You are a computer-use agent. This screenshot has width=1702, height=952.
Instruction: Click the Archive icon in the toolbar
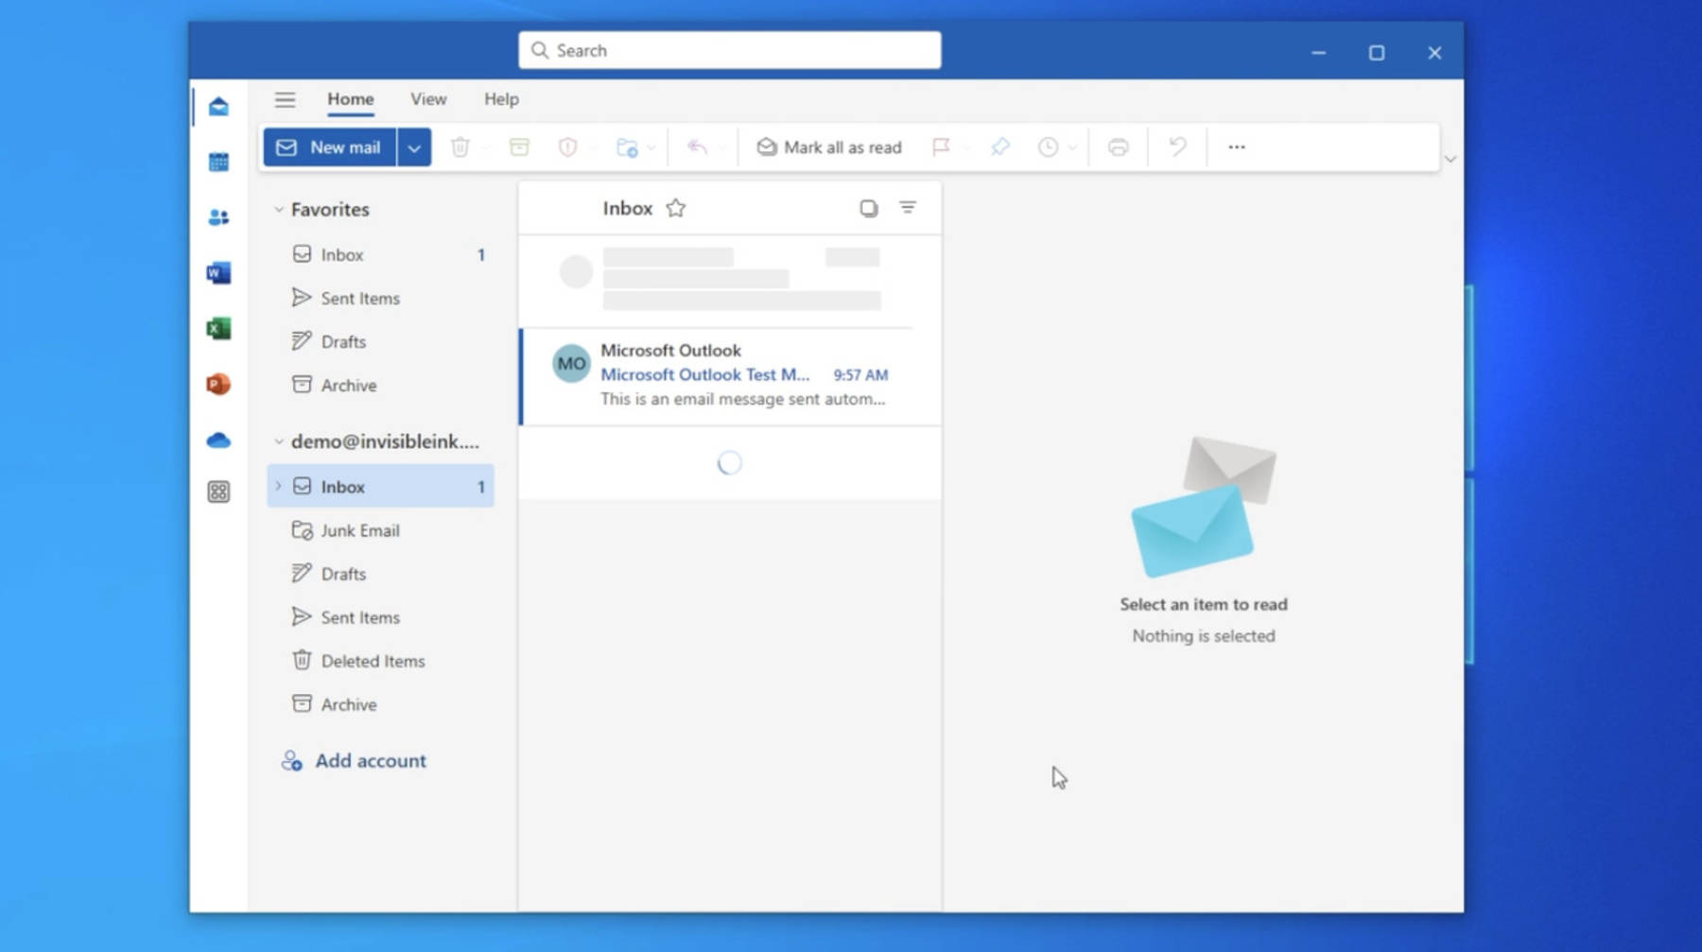coord(519,147)
